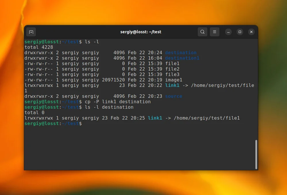The width and height of the screenshot is (287, 195).
Task: Open a new terminal tab
Action: [x=31, y=32]
